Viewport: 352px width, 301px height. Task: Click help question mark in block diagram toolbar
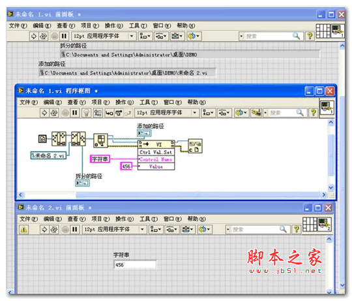click(313, 112)
